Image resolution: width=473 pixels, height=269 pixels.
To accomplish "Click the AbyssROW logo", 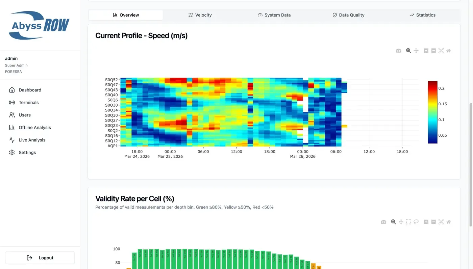I will [x=39, y=25].
